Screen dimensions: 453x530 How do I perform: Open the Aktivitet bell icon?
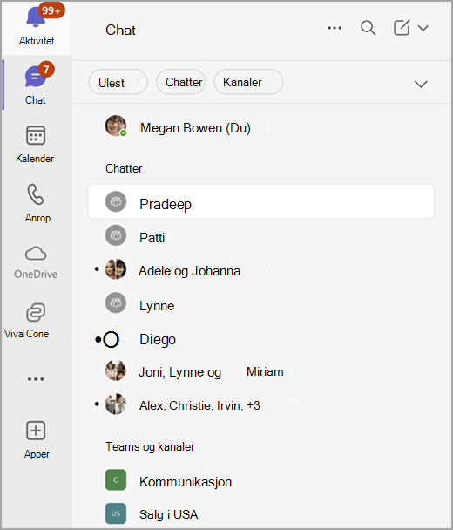point(36,17)
